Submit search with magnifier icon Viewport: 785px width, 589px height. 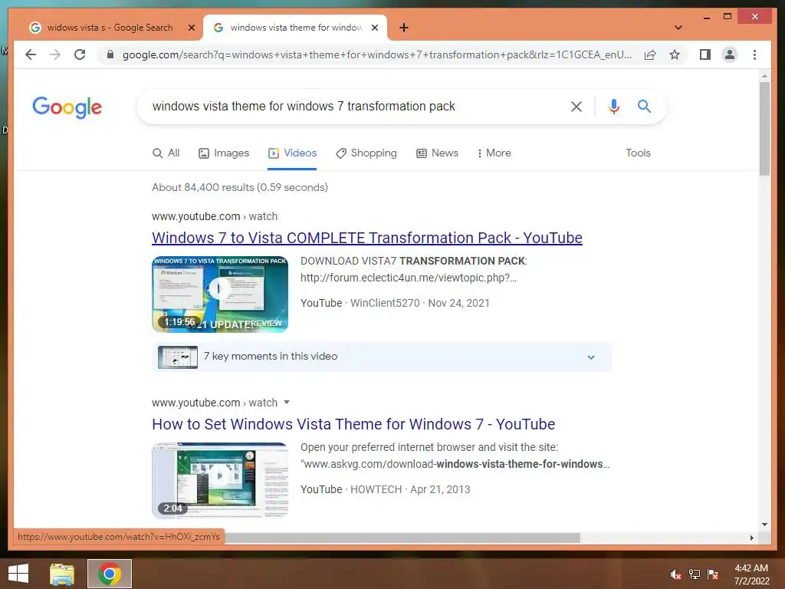pos(644,106)
